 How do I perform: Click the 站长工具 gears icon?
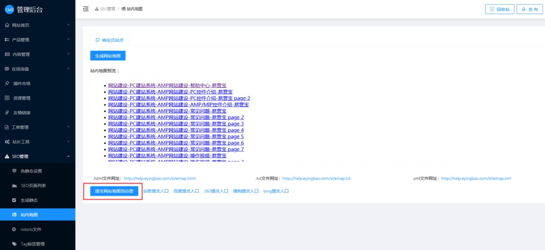(7, 142)
